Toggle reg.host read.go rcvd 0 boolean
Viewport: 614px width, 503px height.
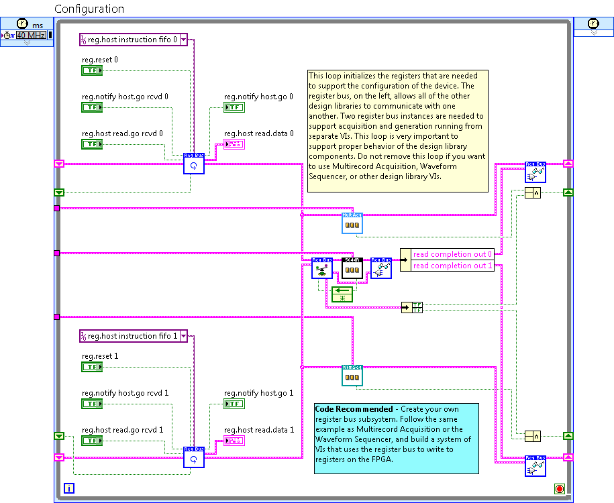(x=91, y=144)
